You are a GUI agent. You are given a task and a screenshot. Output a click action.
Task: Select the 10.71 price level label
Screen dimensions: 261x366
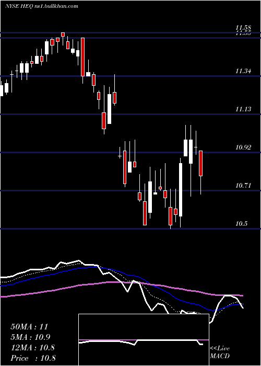[x=243, y=186]
